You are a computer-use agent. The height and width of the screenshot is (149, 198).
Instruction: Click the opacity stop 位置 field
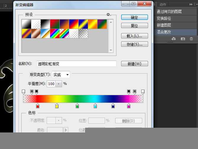coord(97,121)
